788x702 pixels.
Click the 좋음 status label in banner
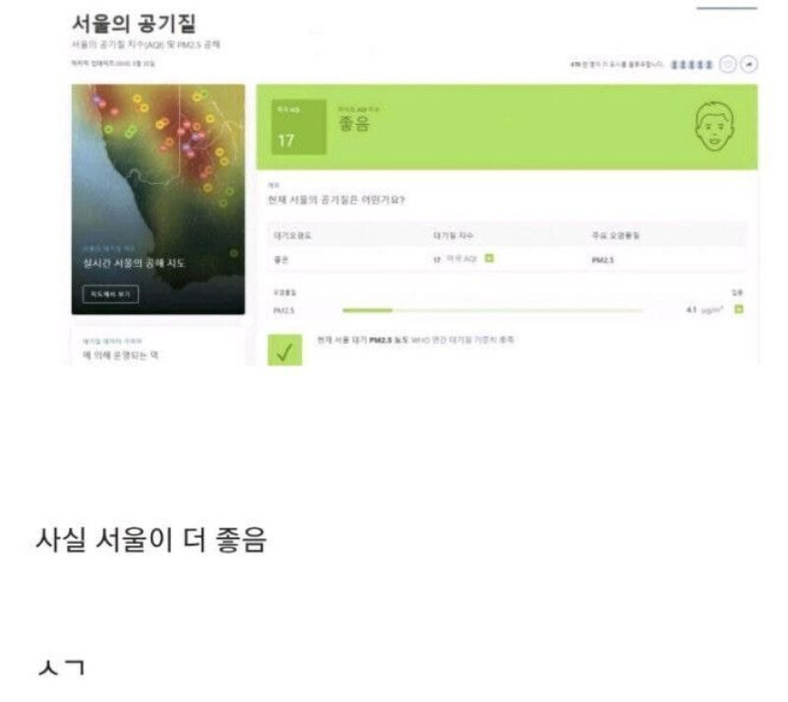(354, 124)
